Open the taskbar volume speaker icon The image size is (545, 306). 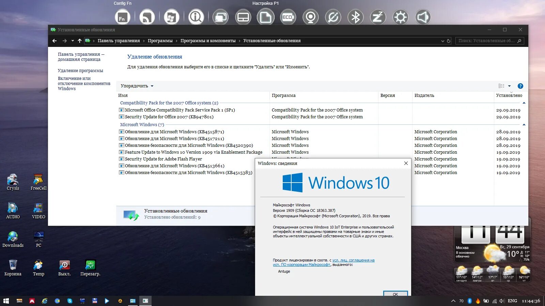point(502,301)
